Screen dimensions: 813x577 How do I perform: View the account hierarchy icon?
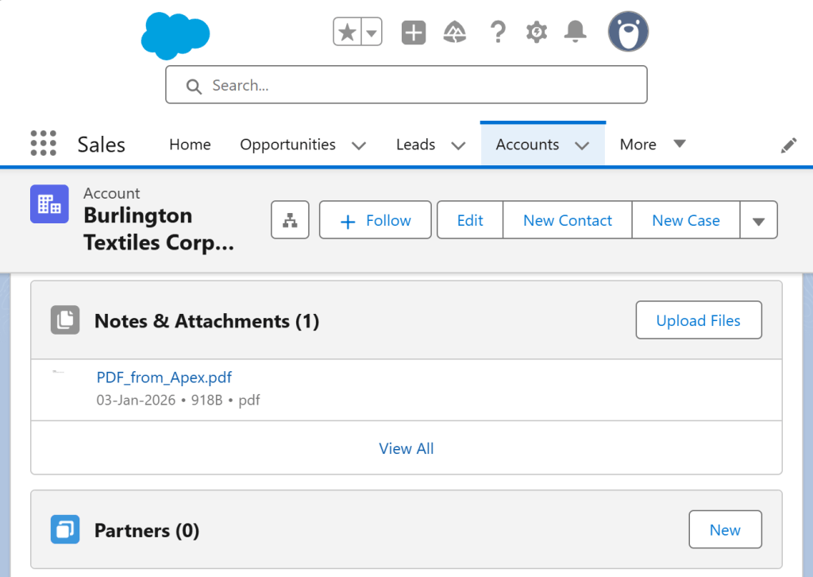290,220
